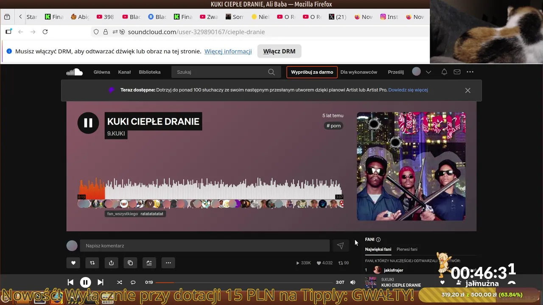543x305 pixels.
Task: Toggle shuffle in the player bar
Action: click(119, 282)
